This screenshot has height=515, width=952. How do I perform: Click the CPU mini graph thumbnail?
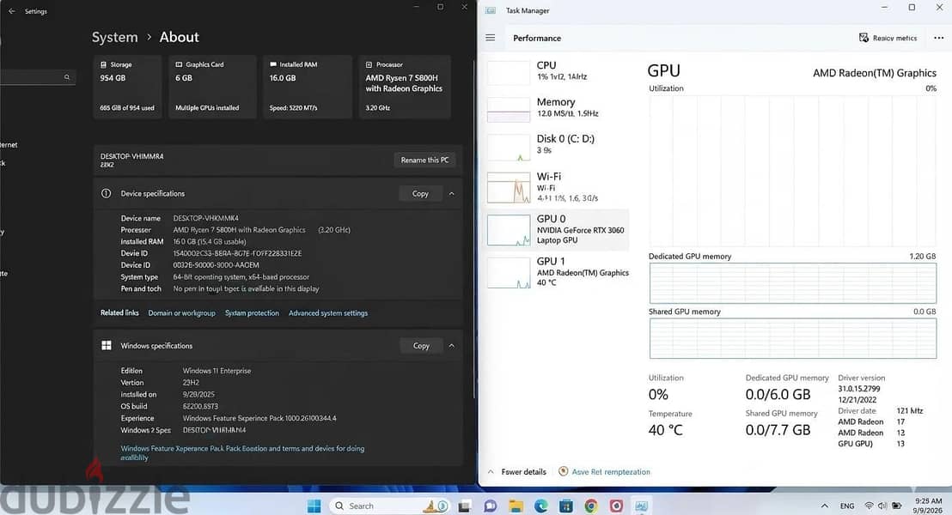click(x=508, y=73)
